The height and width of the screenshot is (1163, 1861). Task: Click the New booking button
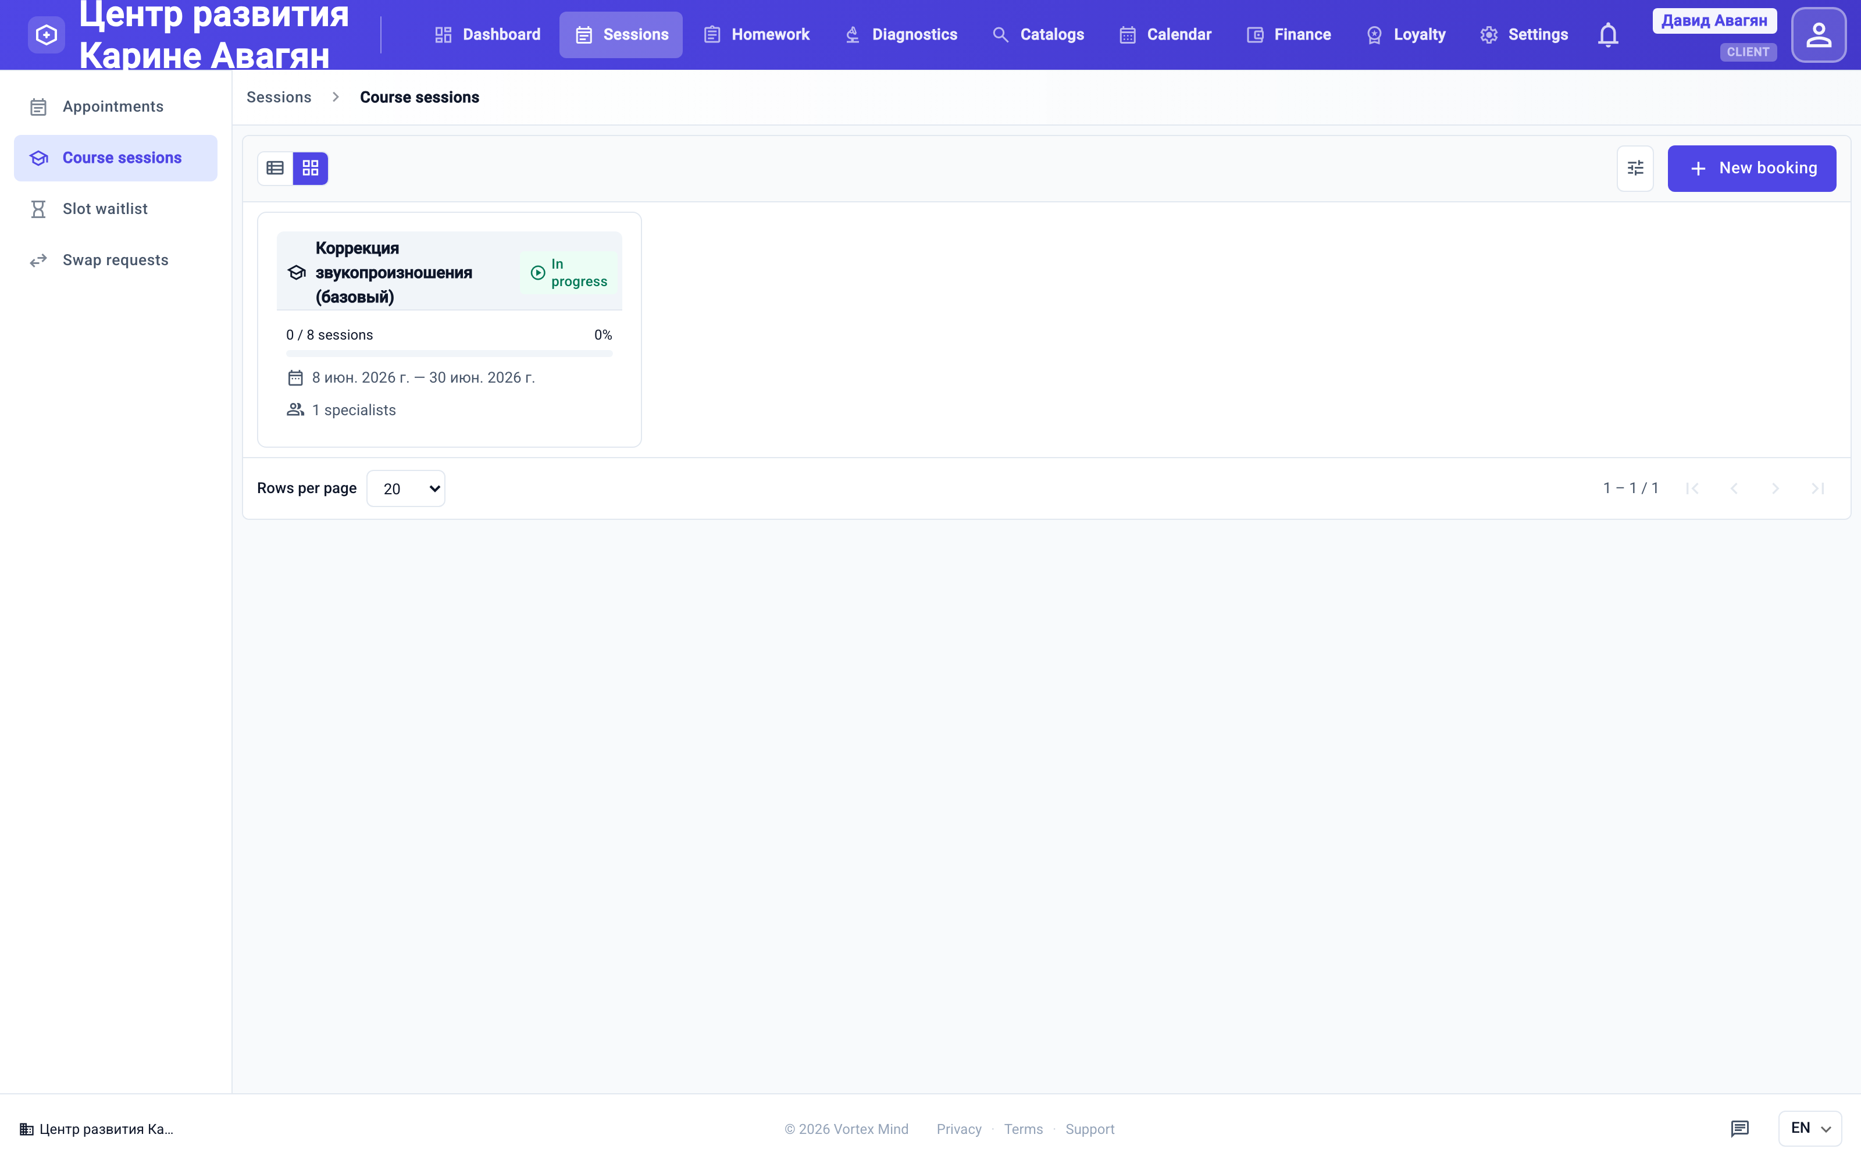point(1751,167)
